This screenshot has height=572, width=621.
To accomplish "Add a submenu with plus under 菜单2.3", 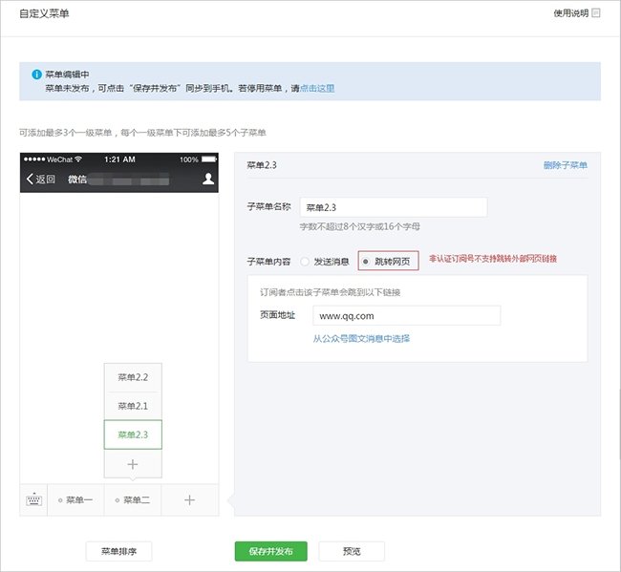I will click(x=133, y=464).
